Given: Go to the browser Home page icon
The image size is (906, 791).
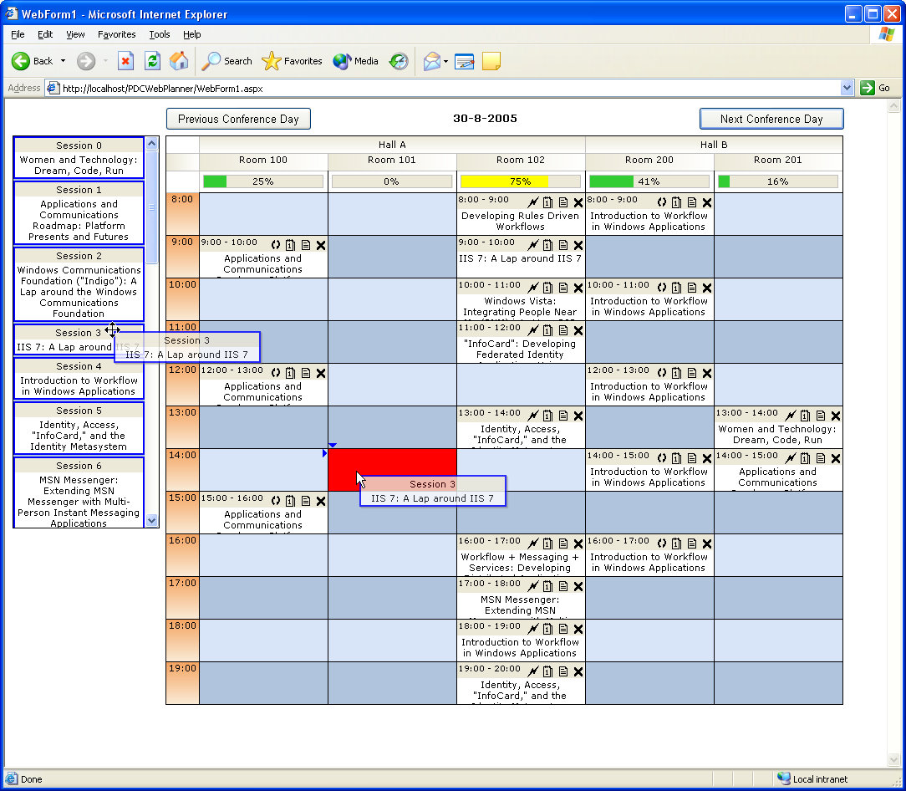Looking at the screenshot, I should coord(179,61).
